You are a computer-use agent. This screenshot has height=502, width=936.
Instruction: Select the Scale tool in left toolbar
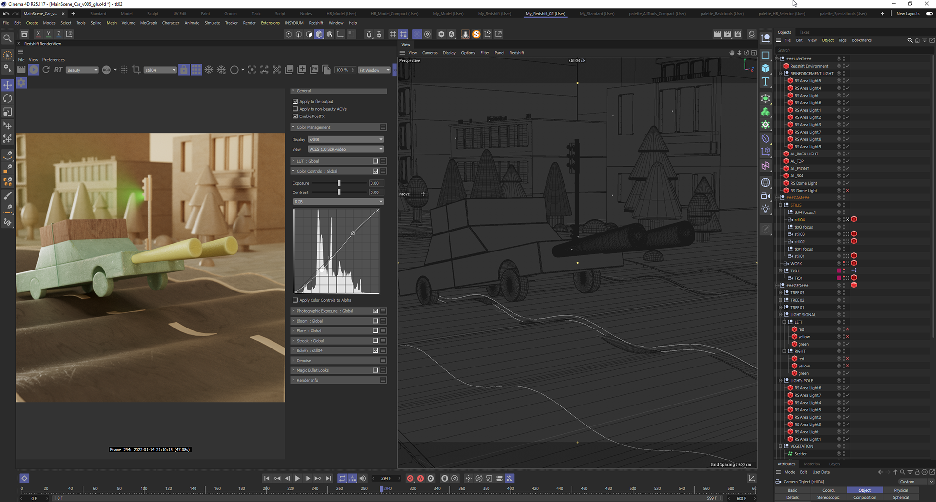(x=8, y=112)
